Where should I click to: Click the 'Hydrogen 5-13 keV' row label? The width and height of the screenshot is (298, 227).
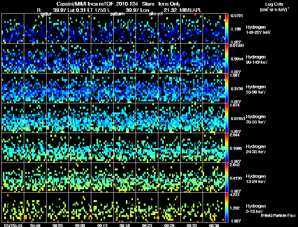click(256, 209)
